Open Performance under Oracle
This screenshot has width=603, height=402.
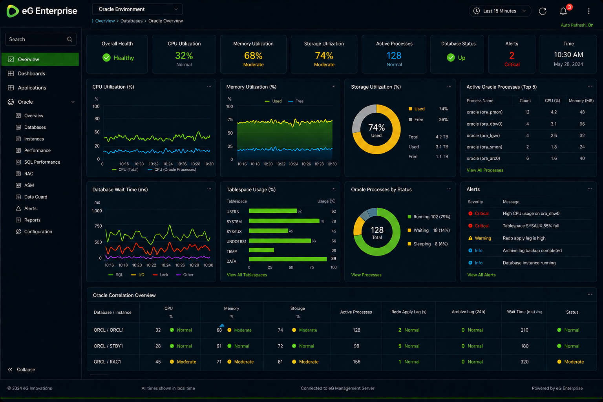click(37, 150)
